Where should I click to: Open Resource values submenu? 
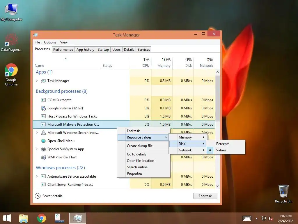pyautogui.click(x=143, y=137)
